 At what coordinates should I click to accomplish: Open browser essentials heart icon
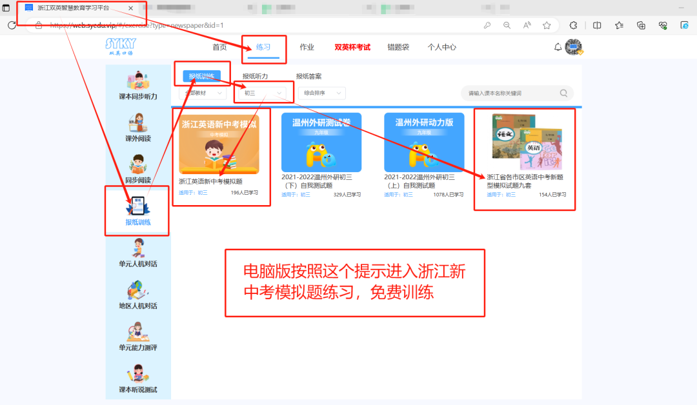coord(663,25)
